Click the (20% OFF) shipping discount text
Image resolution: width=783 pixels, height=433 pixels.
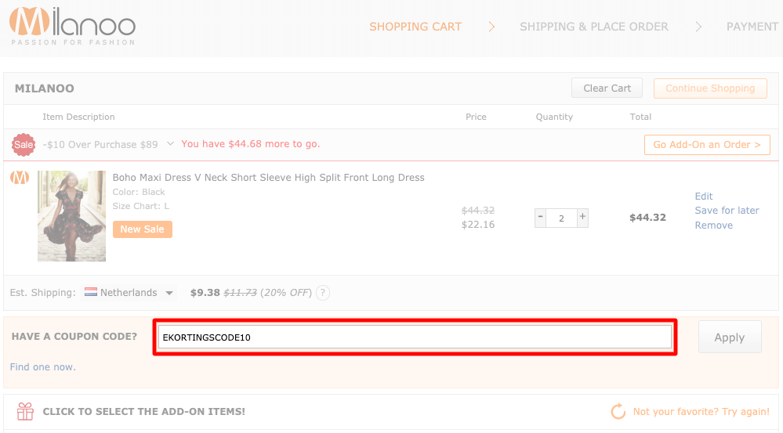(286, 293)
